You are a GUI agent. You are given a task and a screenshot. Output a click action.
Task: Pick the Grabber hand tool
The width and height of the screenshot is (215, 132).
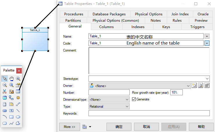coord(11,78)
